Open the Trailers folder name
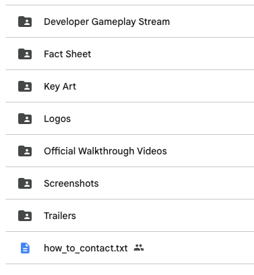Viewport: 254px width, 275px height. (x=60, y=216)
